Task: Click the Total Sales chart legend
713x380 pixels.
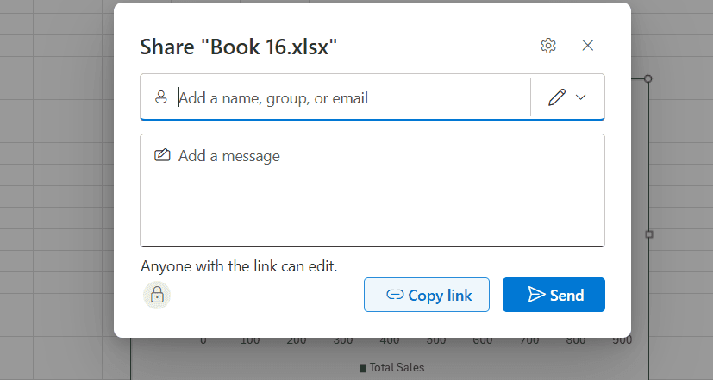Action: tap(392, 368)
